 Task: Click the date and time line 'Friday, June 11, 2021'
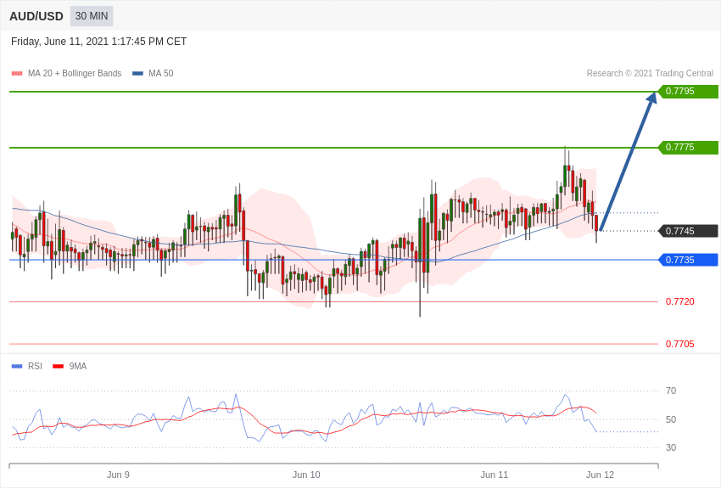coord(99,42)
